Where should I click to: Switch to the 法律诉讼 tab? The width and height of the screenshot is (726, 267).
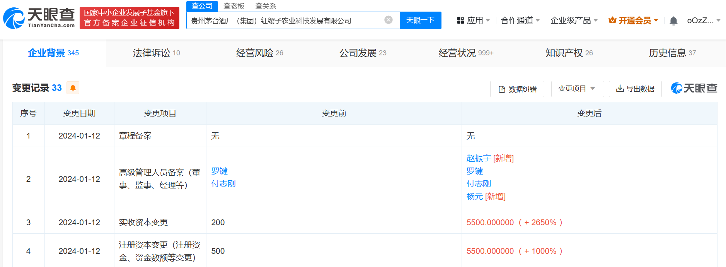tap(156, 53)
